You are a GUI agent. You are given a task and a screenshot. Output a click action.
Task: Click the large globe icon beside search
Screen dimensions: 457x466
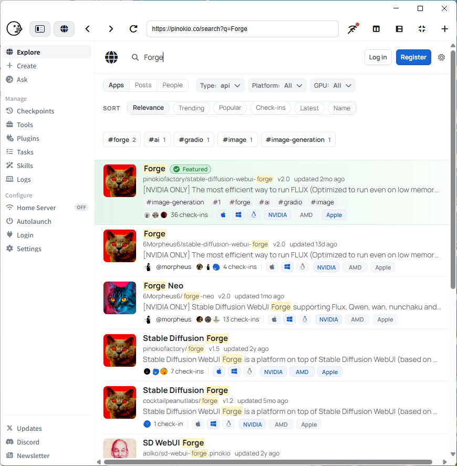pos(111,57)
